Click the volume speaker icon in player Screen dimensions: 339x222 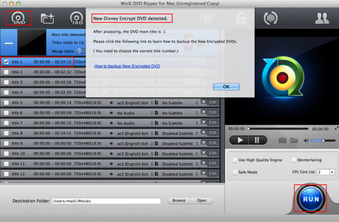tap(306, 141)
